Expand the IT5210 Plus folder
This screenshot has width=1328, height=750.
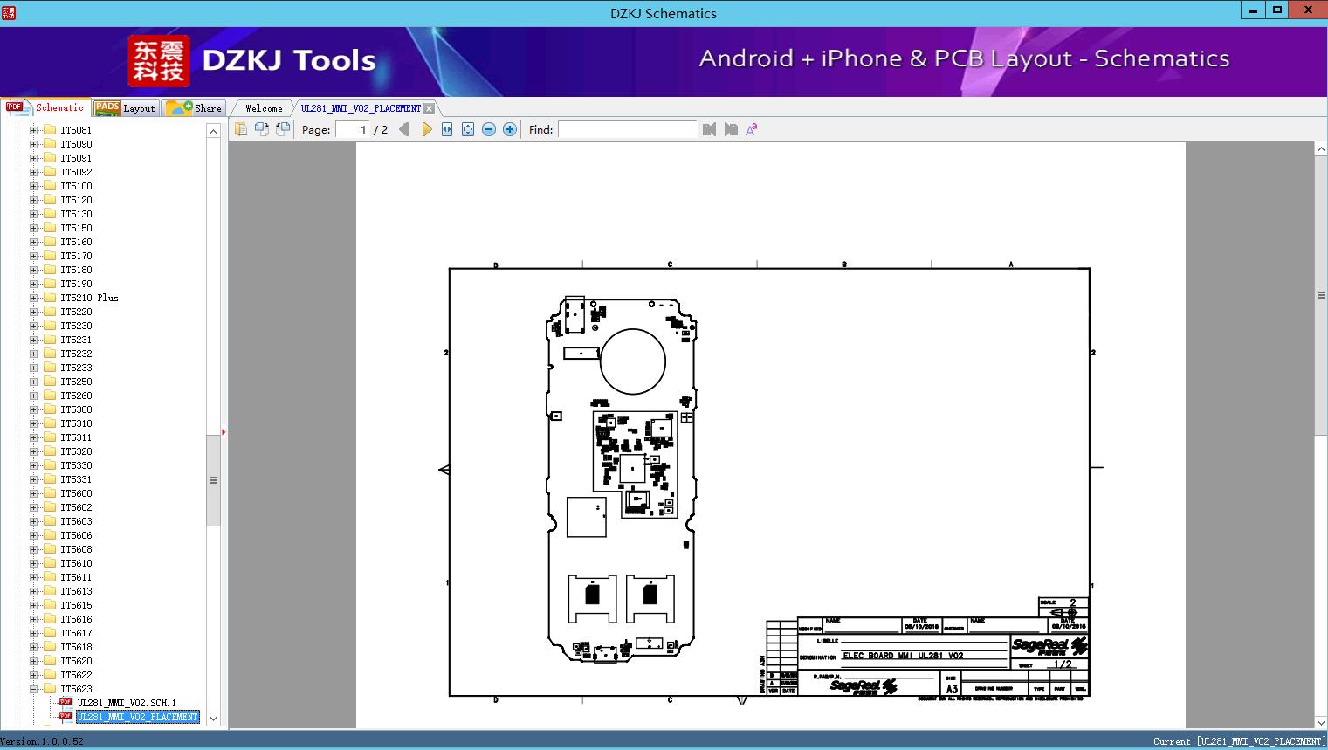coord(34,298)
